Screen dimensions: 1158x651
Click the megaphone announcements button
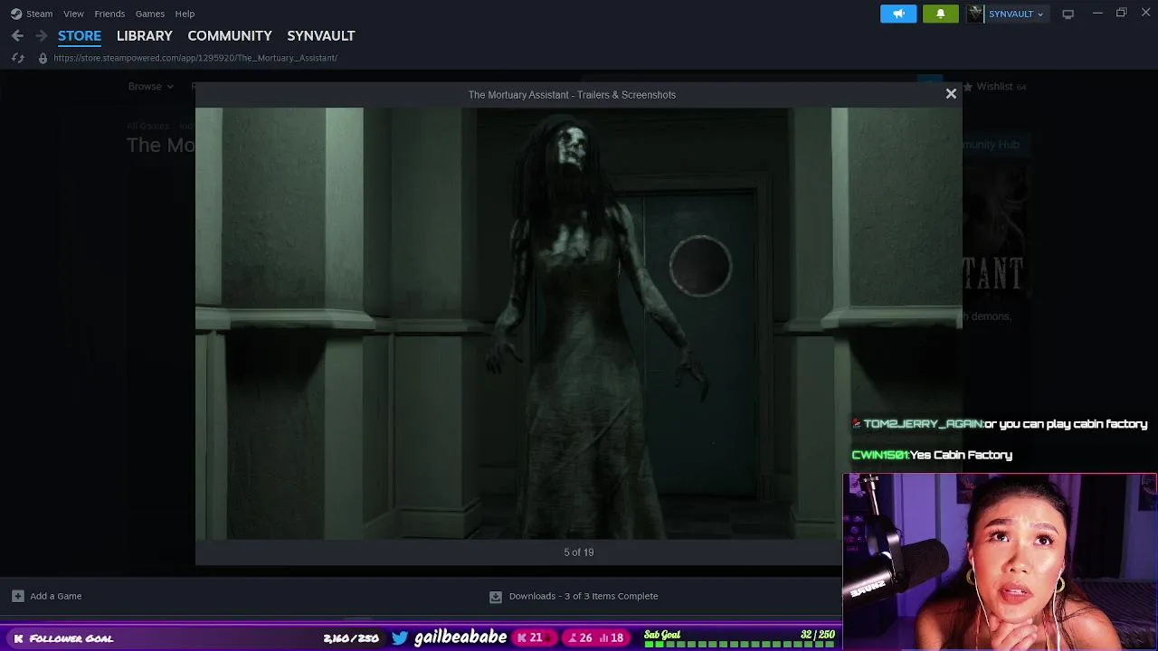898,14
